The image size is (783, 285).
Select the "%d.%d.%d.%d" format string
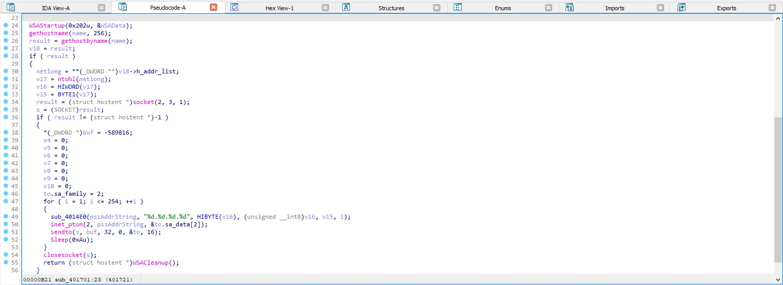[x=167, y=217]
